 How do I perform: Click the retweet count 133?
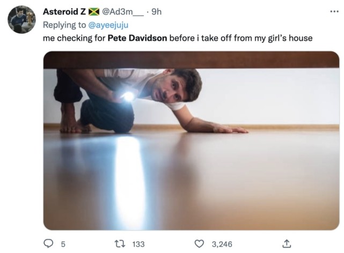(x=138, y=244)
